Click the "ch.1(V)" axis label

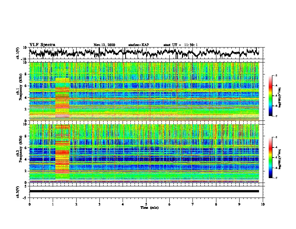click(18, 53)
